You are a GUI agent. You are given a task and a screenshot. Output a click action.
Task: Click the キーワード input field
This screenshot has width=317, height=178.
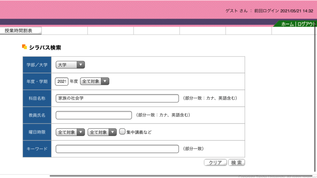(117, 149)
